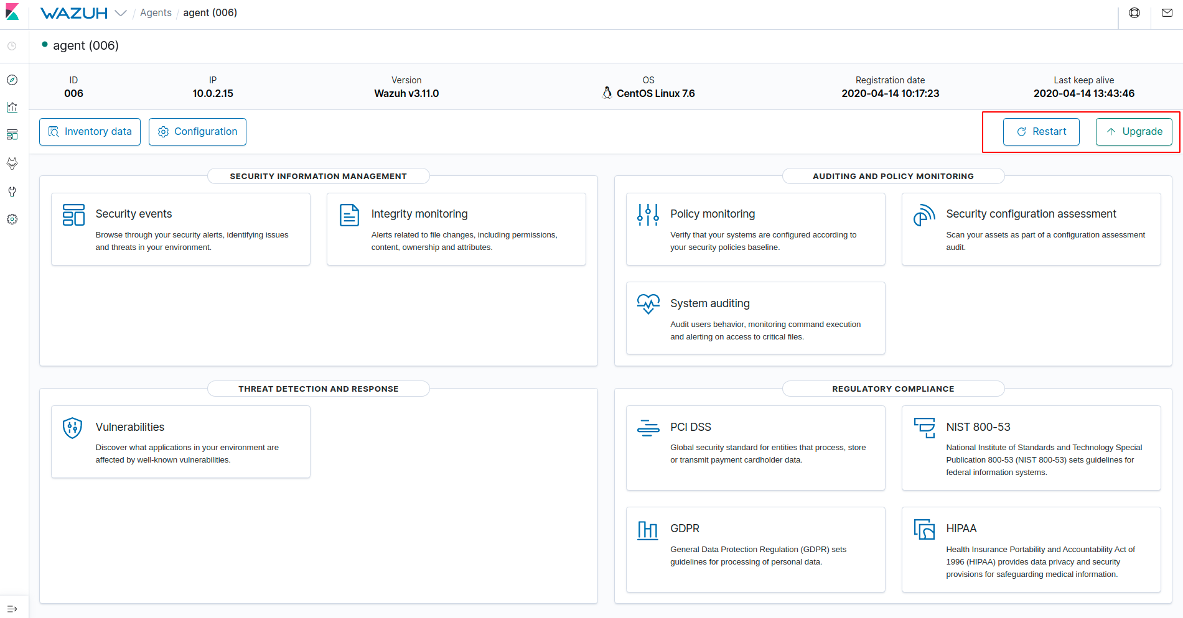Open Vulnerabilities module
Screen dimensions: 1183x618
[130, 427]
